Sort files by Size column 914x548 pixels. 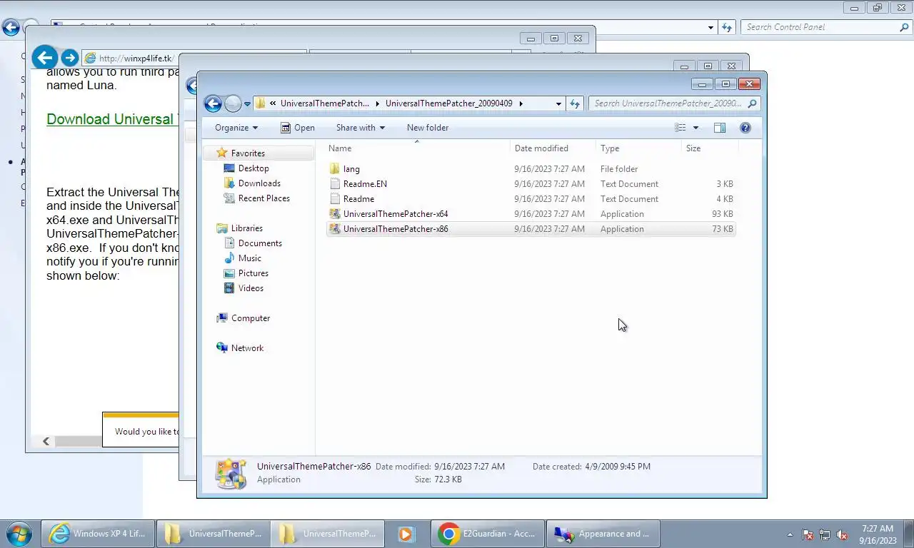click(710, 148)
